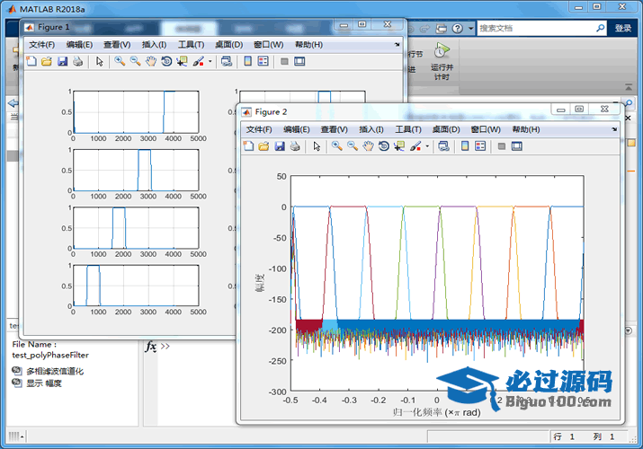Viewport: 643px width, 449px height.
Task: Insert Legend icon in Figure 1 toolbar
Action: pos(263,61)
